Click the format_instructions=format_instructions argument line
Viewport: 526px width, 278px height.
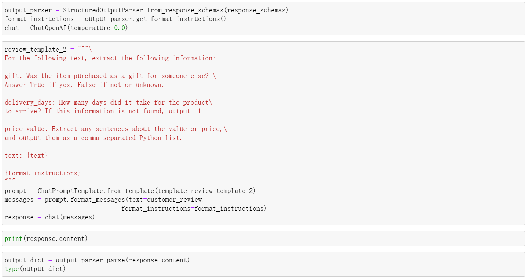coord(194,209)
